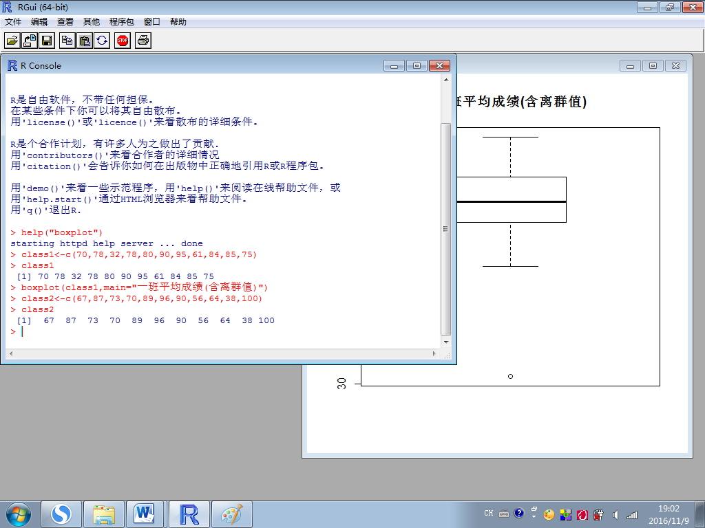This screenshot has height=528, width=705.
Task: Click the Open script toolbar icon
Action: [12, 41]
